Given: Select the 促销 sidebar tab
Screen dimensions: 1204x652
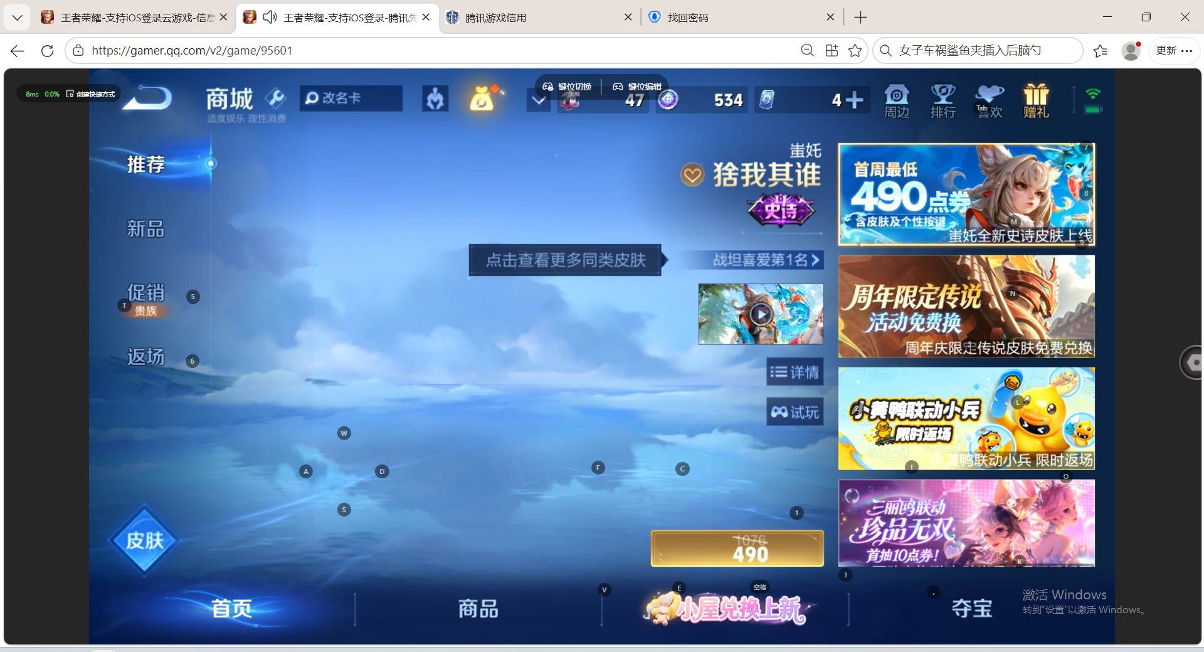Looking at the screenshot, I should [146, 293].
